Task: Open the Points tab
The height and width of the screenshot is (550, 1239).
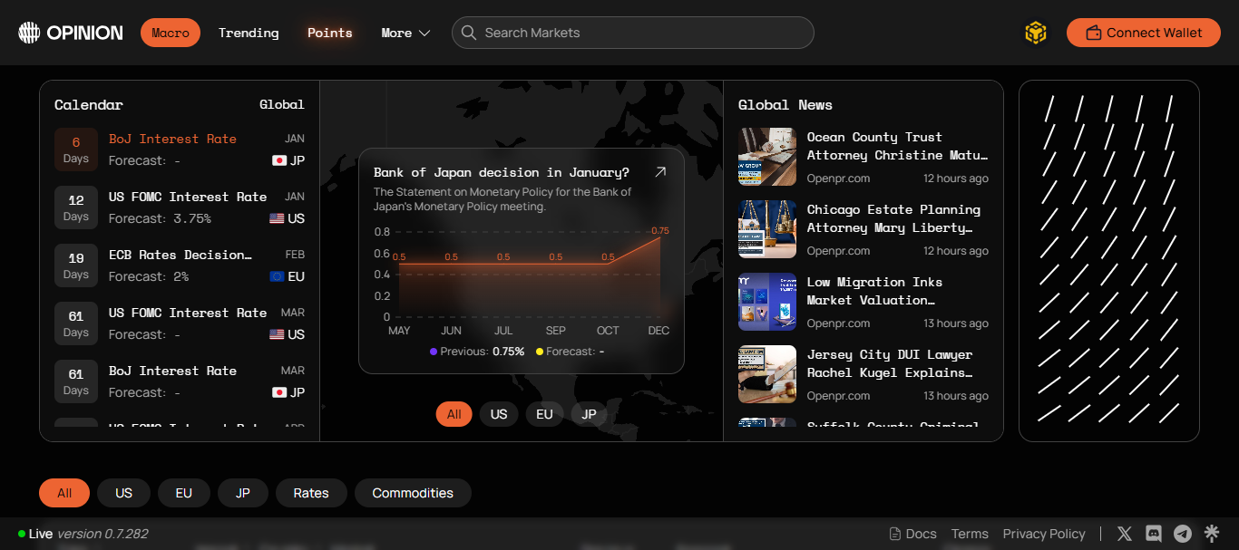Action: [329, 33]
